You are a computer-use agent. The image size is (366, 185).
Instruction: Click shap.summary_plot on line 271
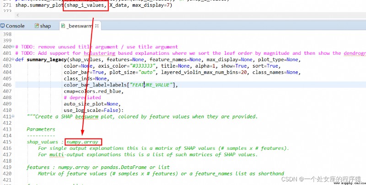(x=39, y=5)
